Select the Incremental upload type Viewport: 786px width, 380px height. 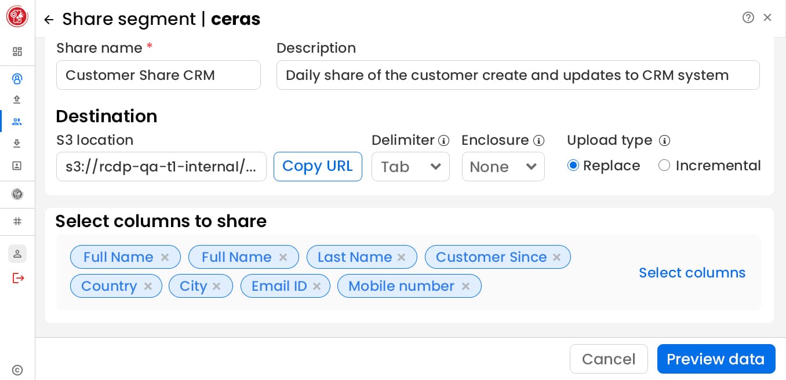pos(664,166)
